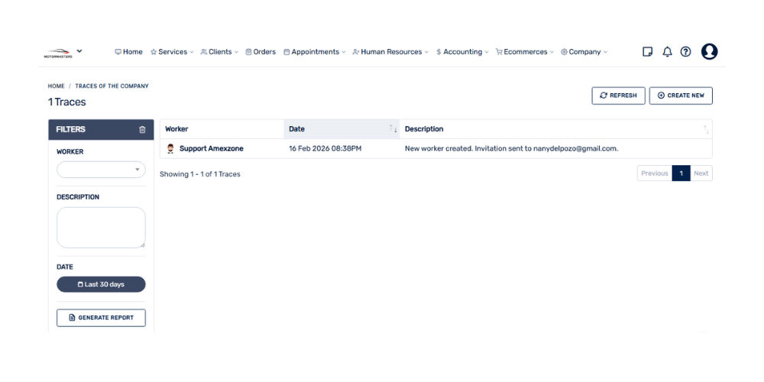Click the Create New button
Screen dimensions: 764x382
point(681,95)
